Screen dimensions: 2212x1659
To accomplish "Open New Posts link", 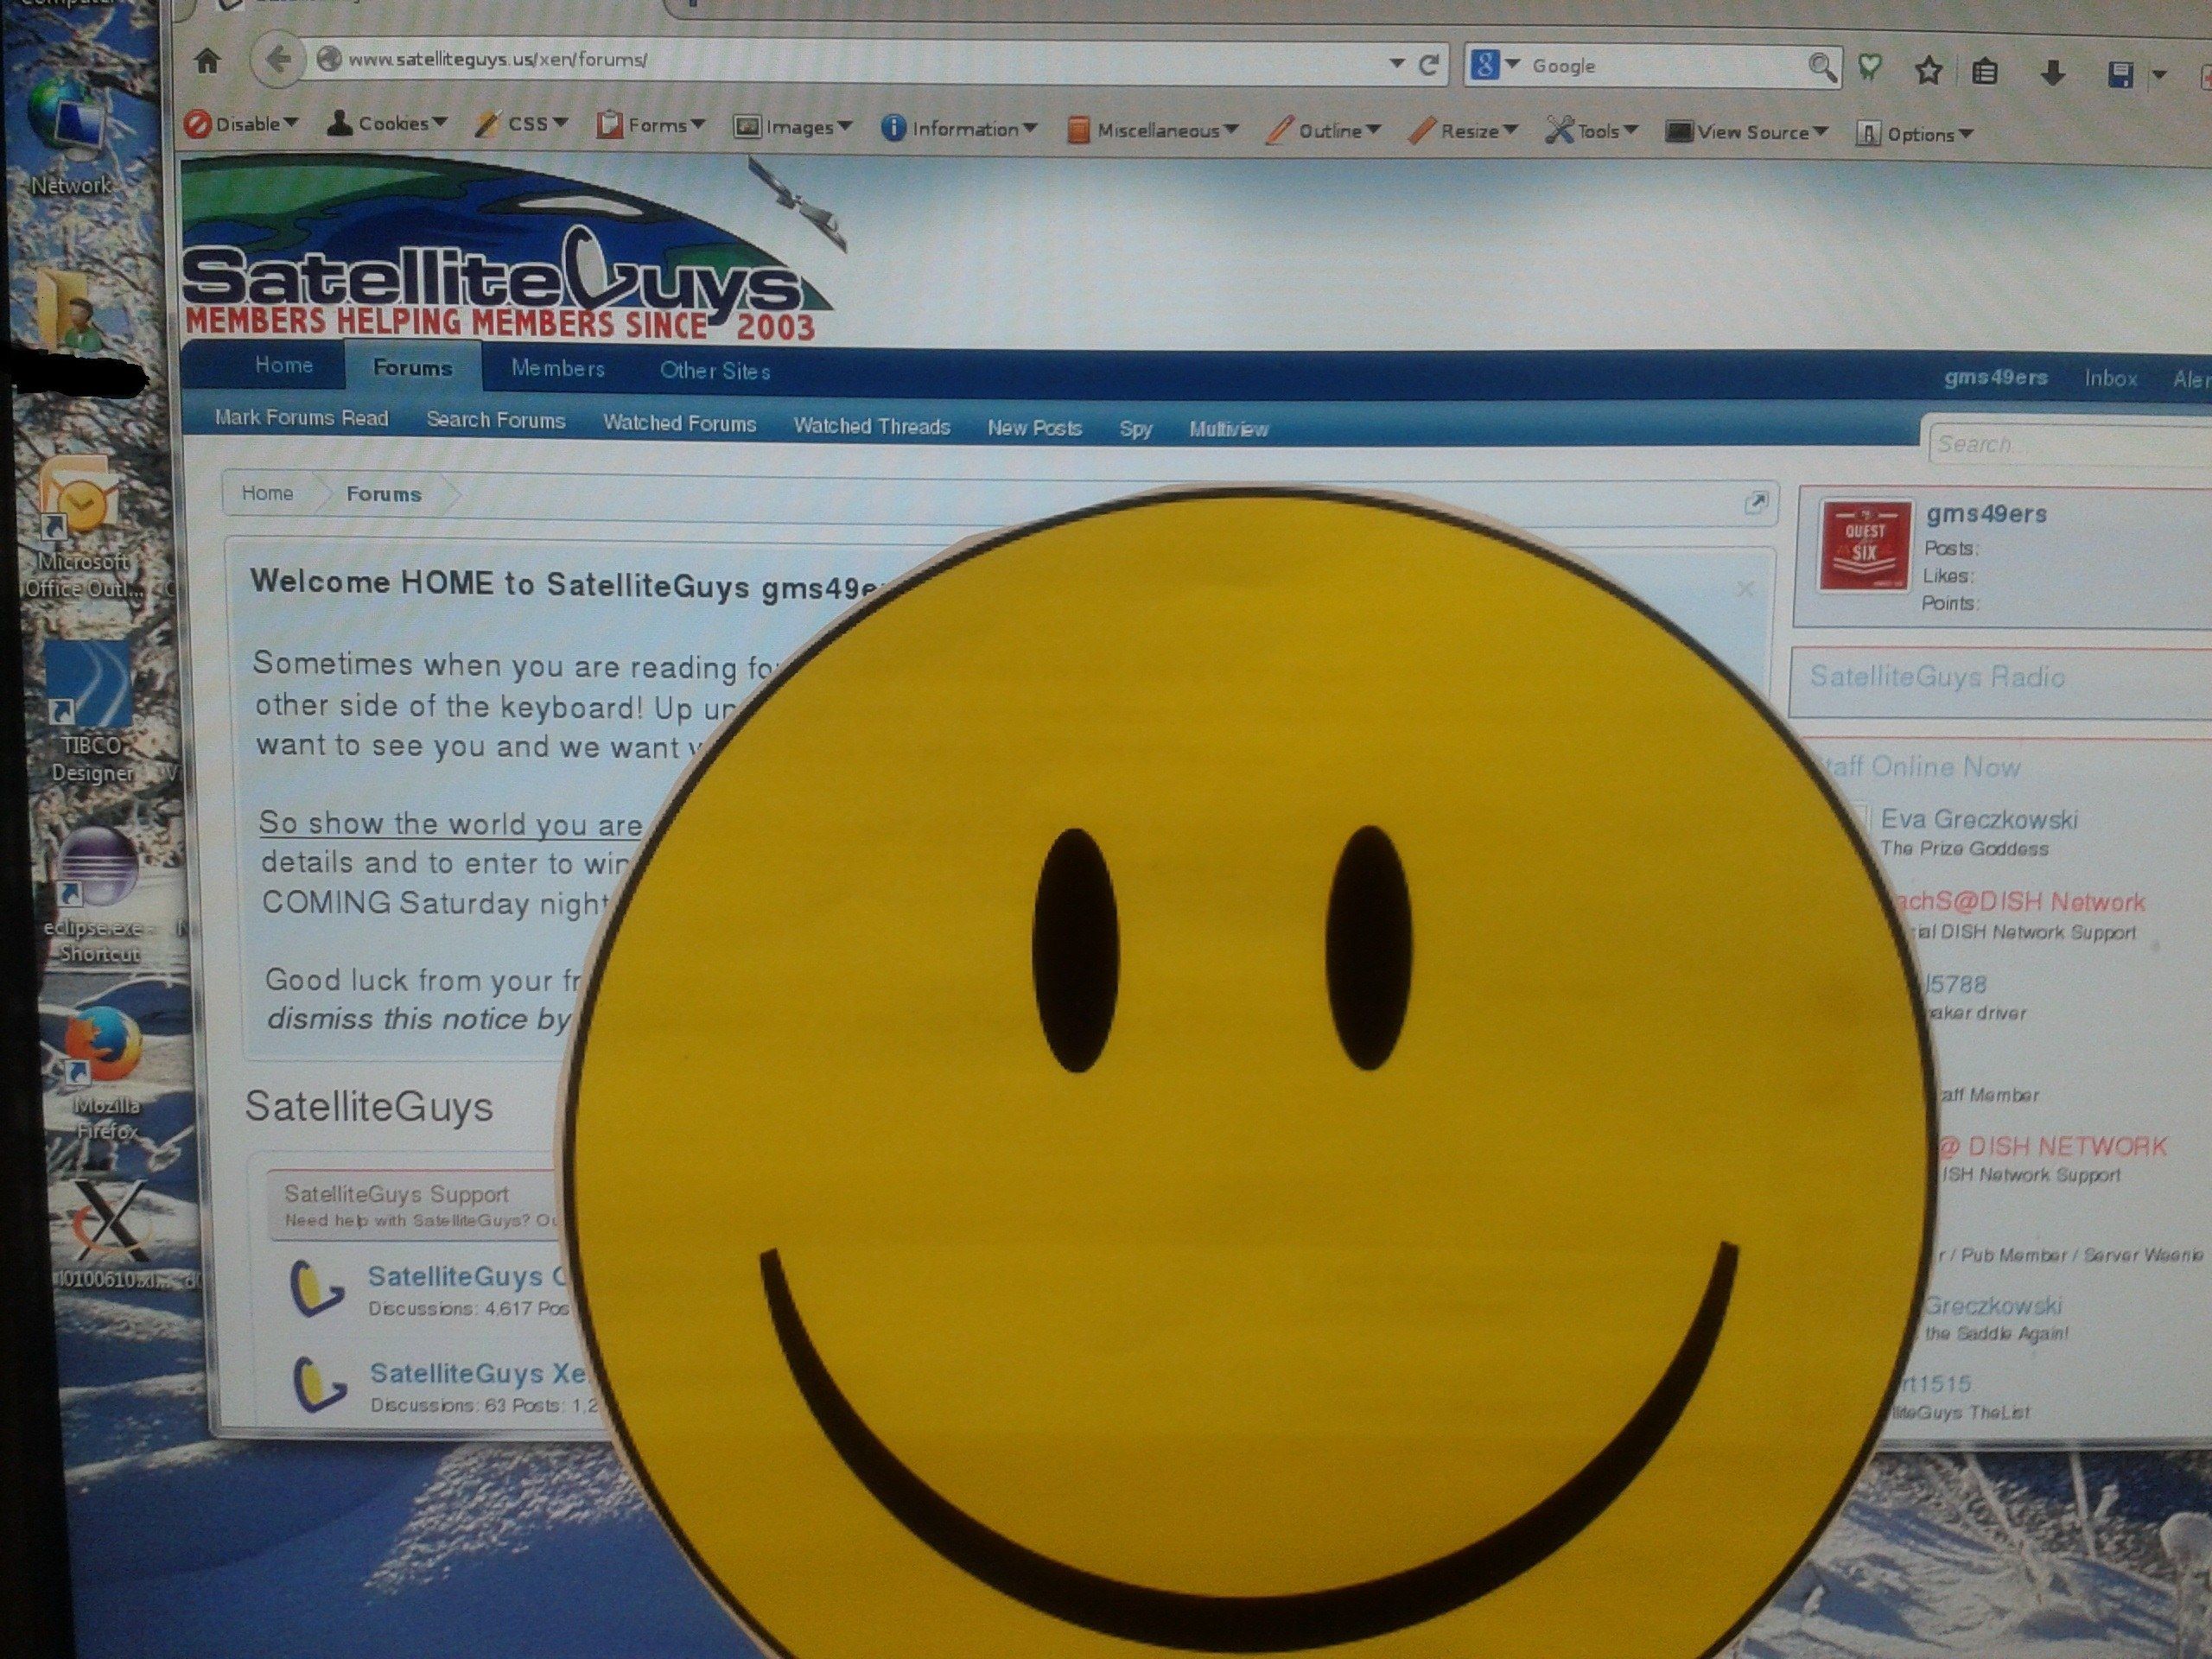I will coord(1035,428).
